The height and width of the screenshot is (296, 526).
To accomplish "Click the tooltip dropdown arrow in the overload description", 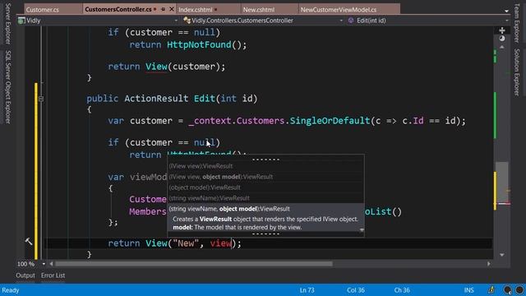I will [362, 230].
